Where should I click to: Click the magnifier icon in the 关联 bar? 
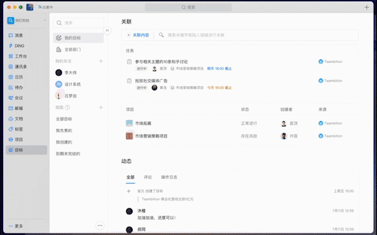click(x=161, y=35)
